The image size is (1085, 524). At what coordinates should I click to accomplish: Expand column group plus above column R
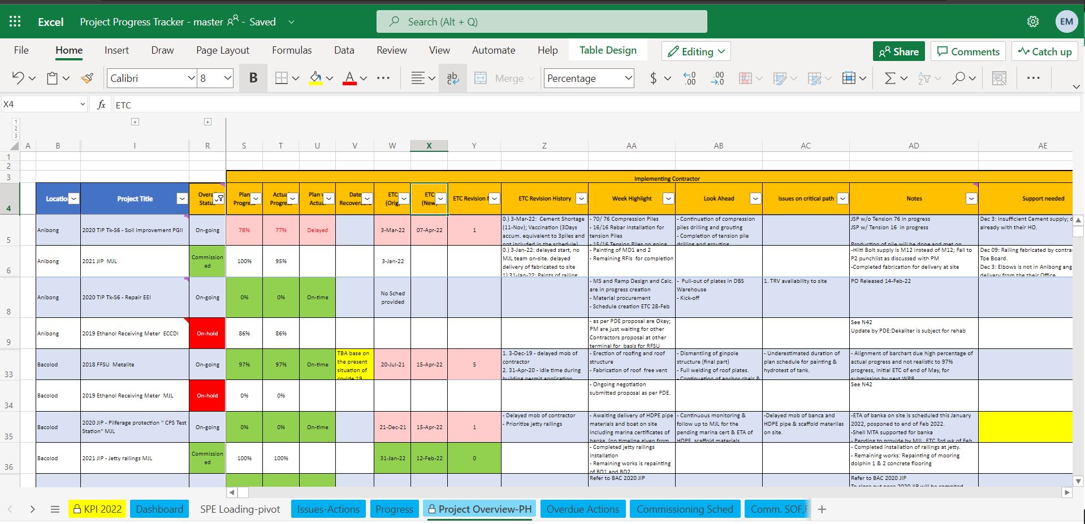(x=208, y=121)
